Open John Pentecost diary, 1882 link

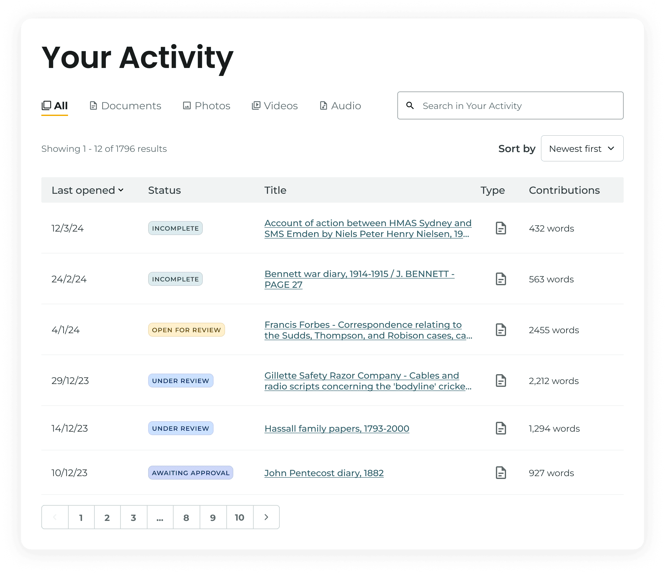pos(324,473)
